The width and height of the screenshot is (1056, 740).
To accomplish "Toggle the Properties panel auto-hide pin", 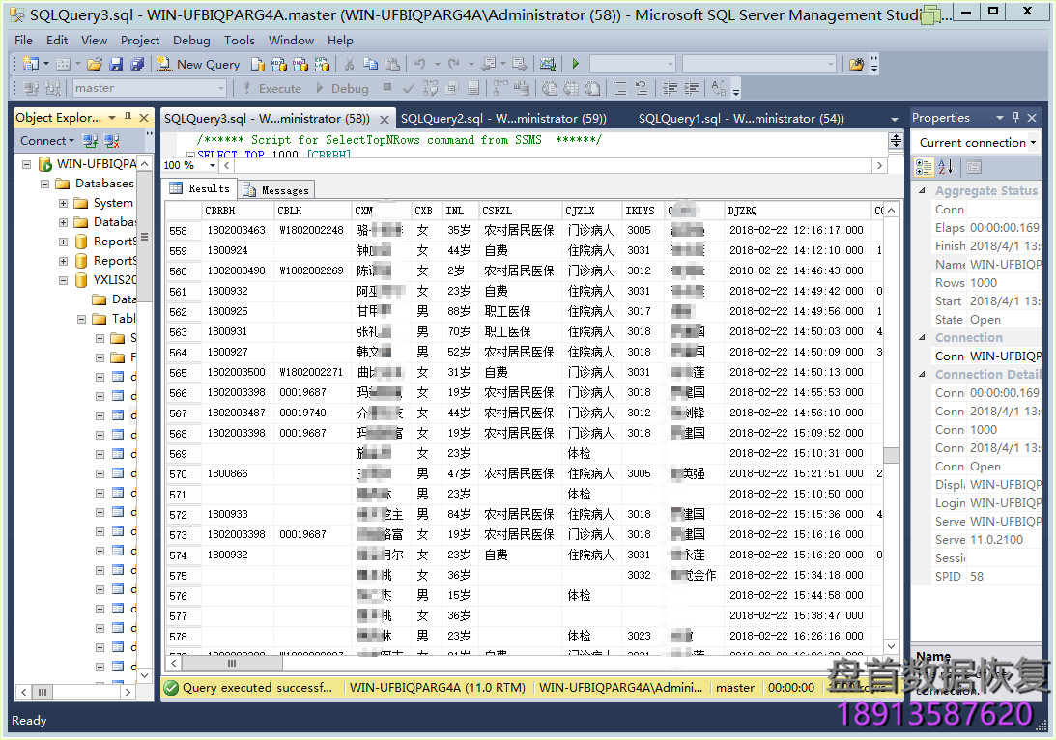I will (x=1015, y=118).
